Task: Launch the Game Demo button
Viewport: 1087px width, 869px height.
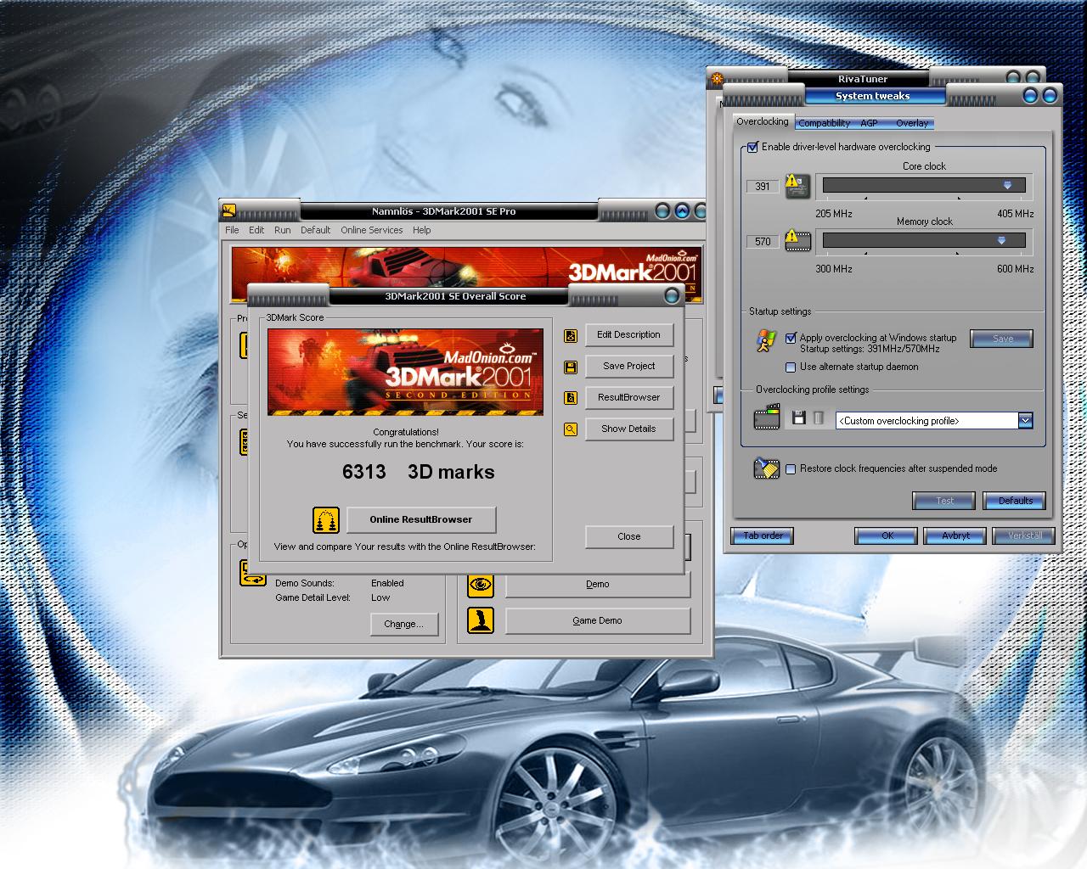Action: coord(598,621)
